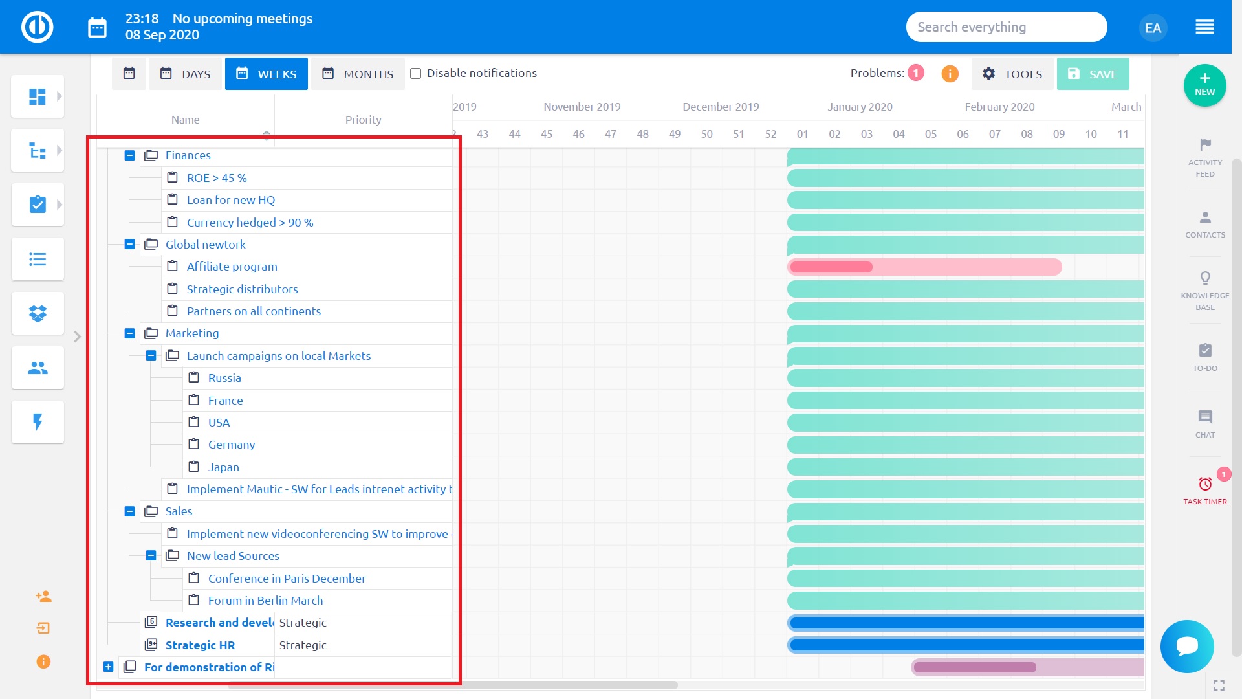Expand the left sidebar chevron
This screenshot has height=699, width=1242.
[x=77, y=337]
